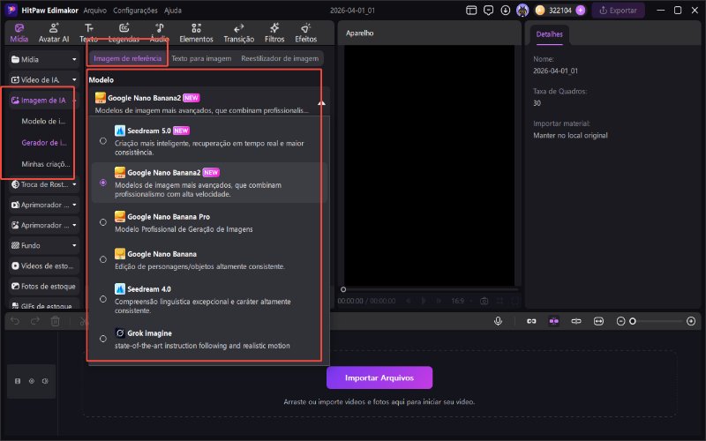The image size is (706, 441).
Task: Expand Vídeo de IA sidebar section
Action: [x=74, y=79]
